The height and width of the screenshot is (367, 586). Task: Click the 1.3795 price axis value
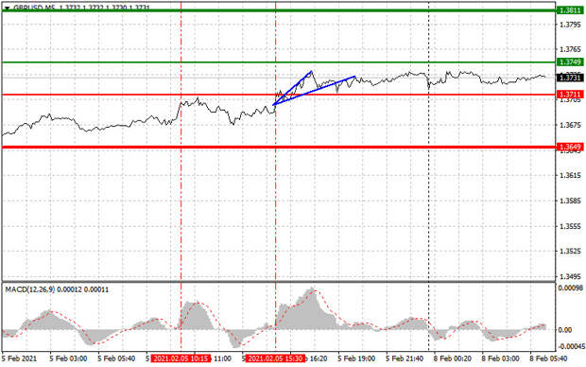pos(570,25)
